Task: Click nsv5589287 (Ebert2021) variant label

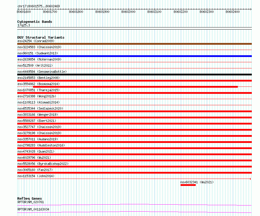Action: [x=37, y=121]
